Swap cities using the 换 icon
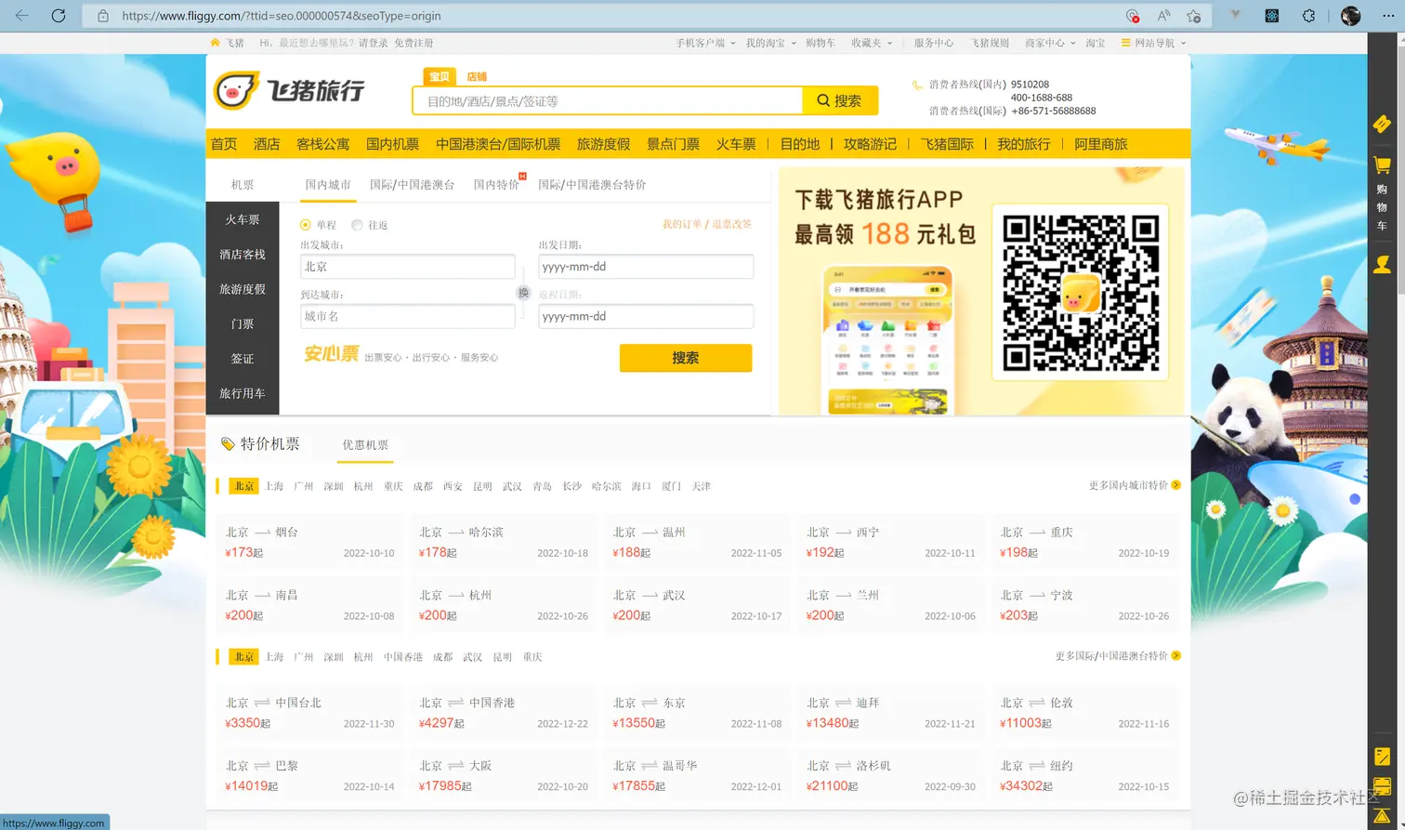1405x830 pixels. [523, 293]
